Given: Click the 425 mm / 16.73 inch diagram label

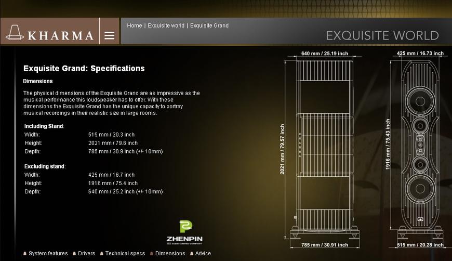Looking at the screenshot, I should (x=420, y=53).
